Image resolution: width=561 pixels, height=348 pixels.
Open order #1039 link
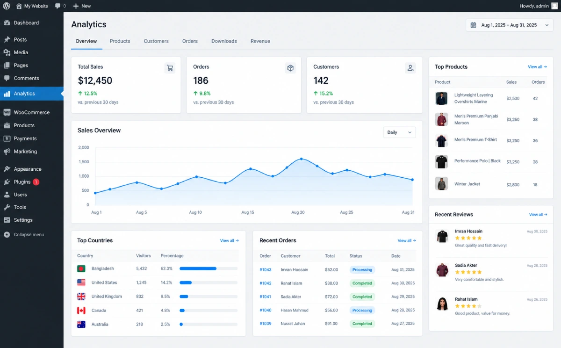click(266, 324)
